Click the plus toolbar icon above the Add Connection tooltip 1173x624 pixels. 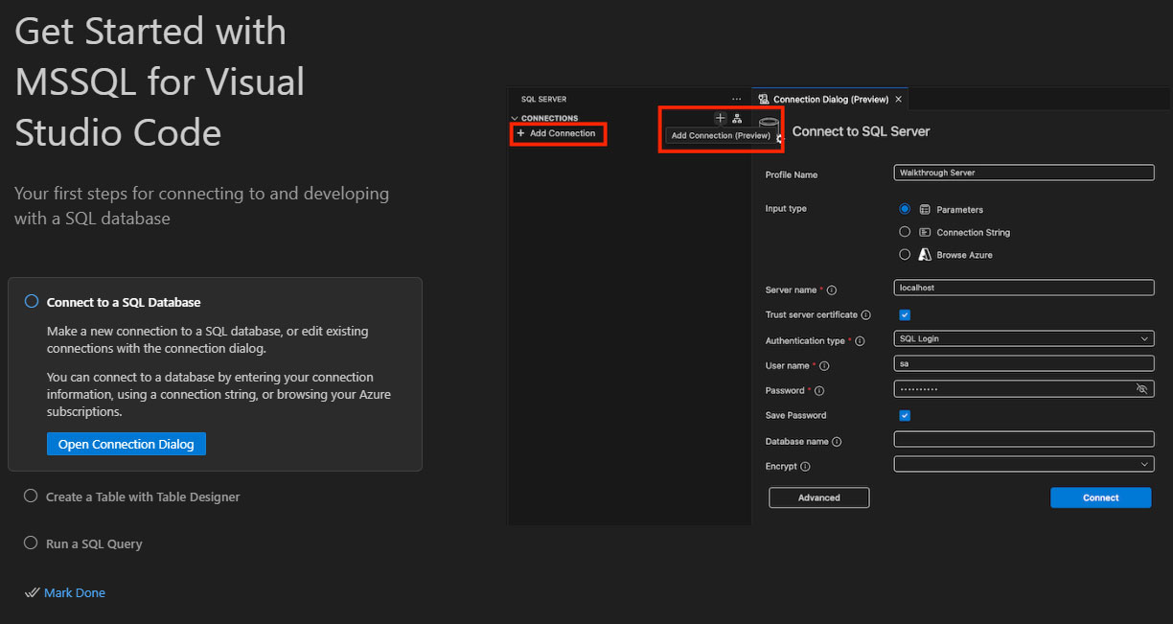pos(721,118)
